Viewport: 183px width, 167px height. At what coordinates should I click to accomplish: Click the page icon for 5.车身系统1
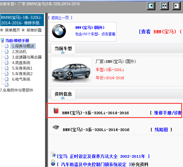7,68
